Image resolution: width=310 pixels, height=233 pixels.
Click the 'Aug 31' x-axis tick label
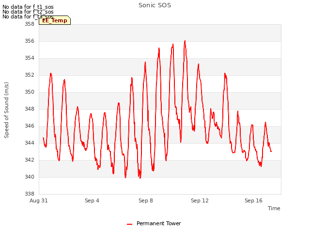click(39, 200)
